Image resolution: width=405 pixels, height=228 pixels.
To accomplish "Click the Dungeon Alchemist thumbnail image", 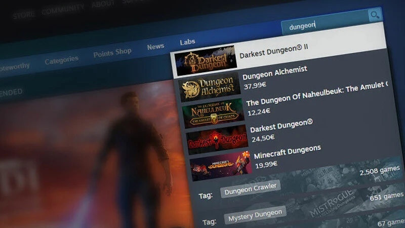I will [210, 87].
